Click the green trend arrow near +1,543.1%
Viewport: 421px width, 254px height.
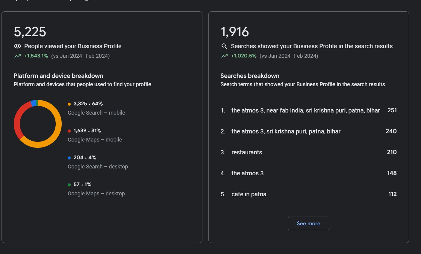coord(17,56)
